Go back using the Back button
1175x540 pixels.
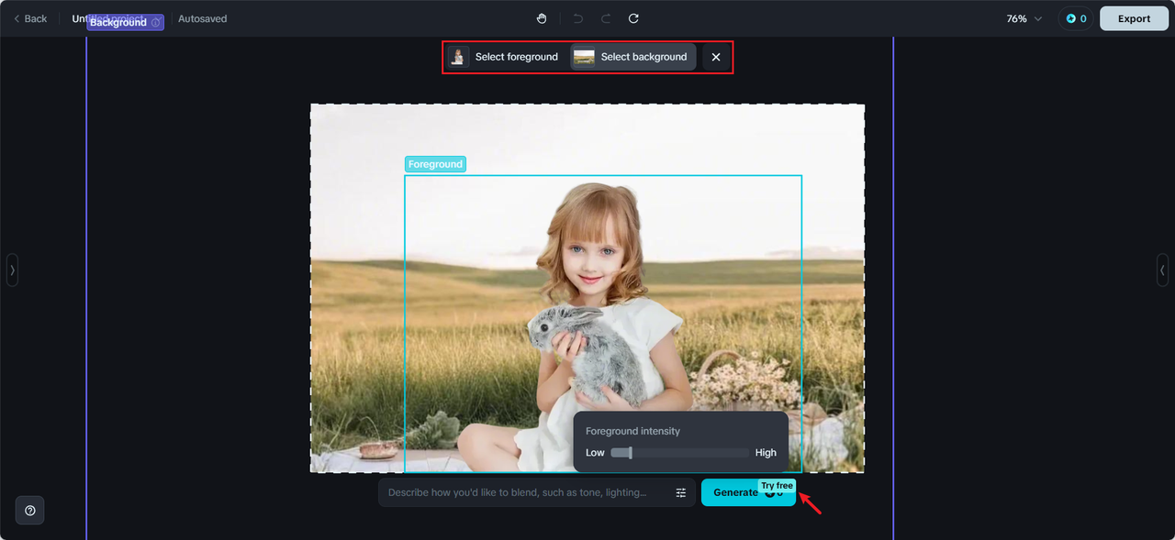click(x=30, y=18)
